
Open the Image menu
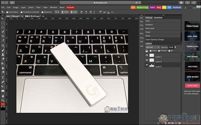[16, 7]
